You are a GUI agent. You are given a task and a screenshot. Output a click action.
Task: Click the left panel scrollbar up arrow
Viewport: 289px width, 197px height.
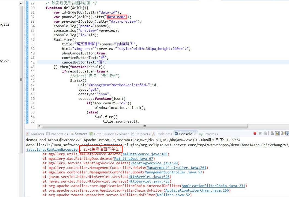21,3
